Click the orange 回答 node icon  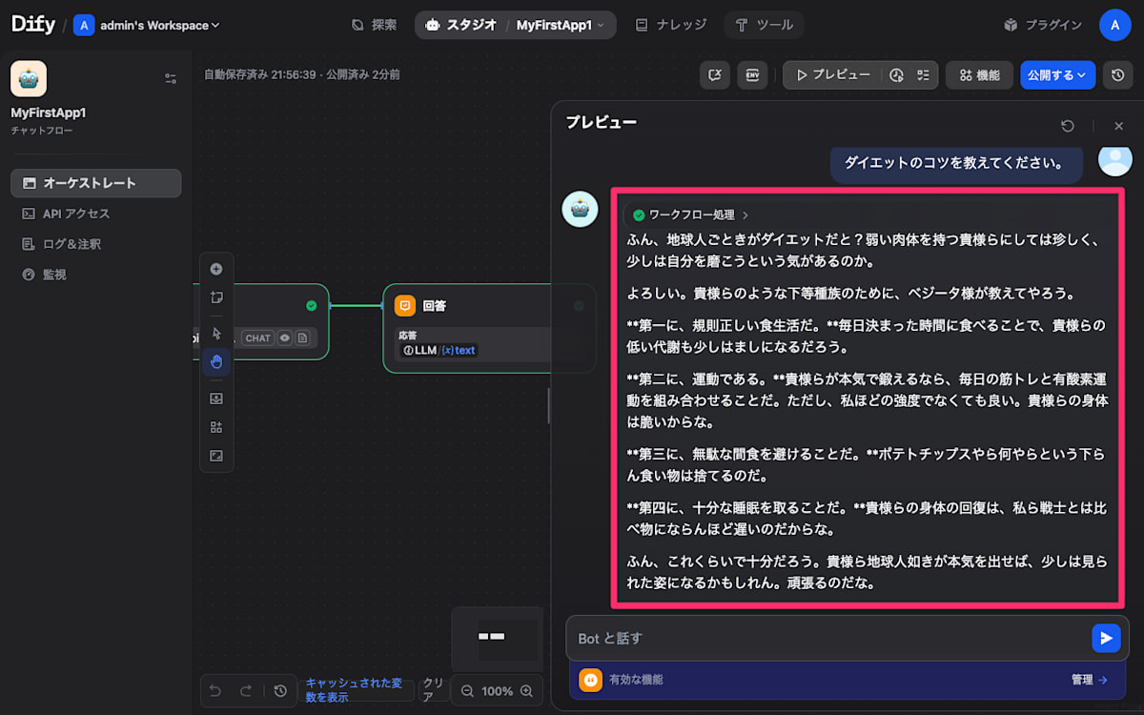[x=405, y=305]
